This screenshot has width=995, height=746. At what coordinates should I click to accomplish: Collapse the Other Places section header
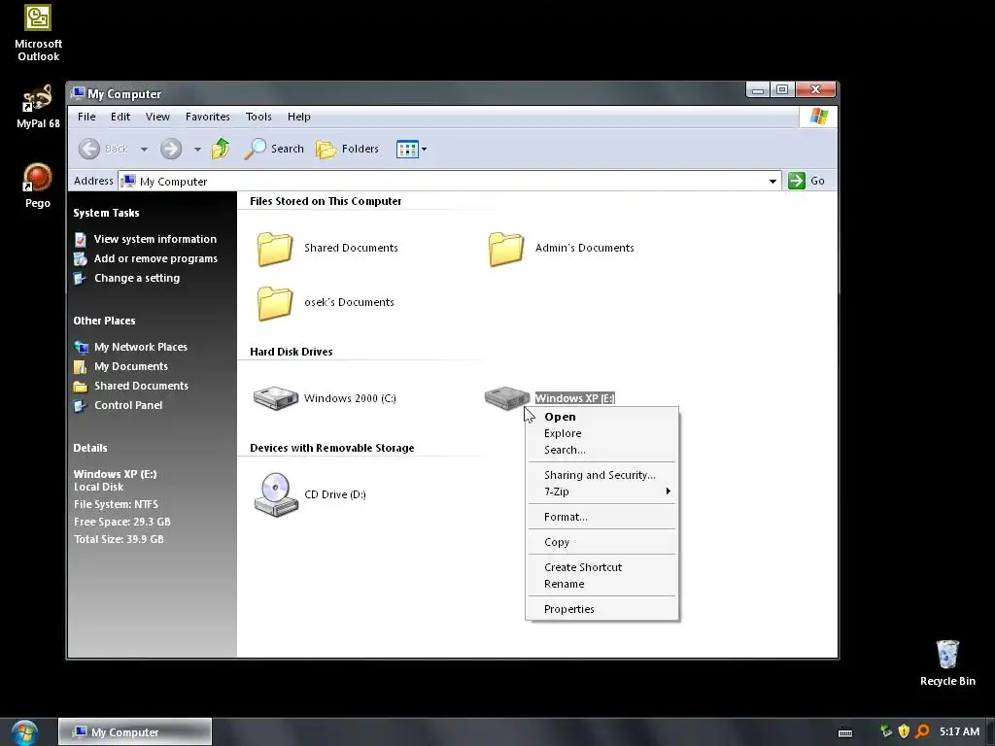[x=104, y=321]
